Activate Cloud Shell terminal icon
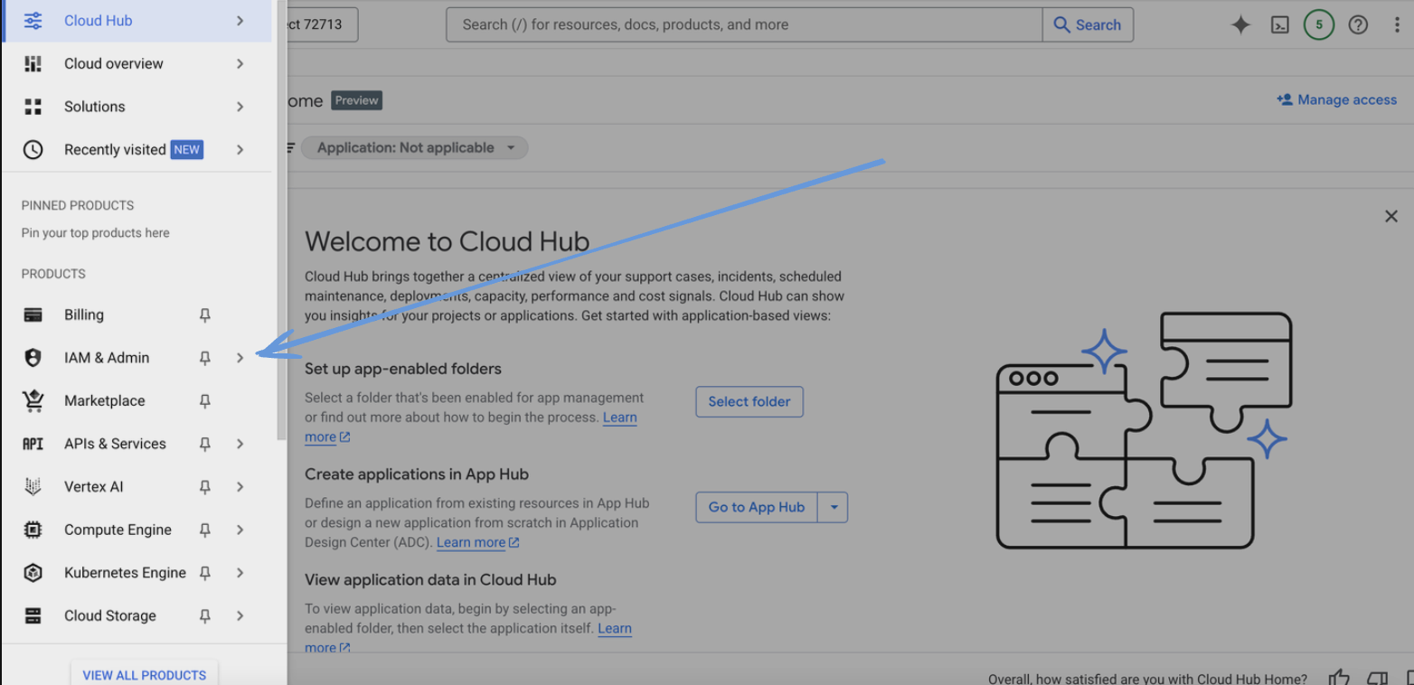Viewport: 1414px width, 685px height. pyautogui.click(x=1280, y=25)
